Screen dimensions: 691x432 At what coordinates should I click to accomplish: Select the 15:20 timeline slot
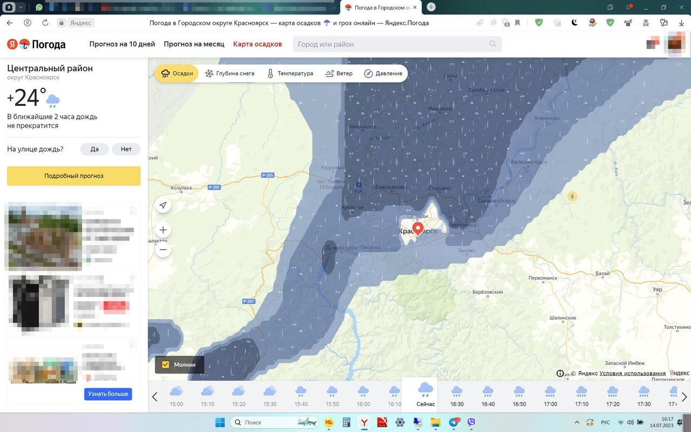239,396
